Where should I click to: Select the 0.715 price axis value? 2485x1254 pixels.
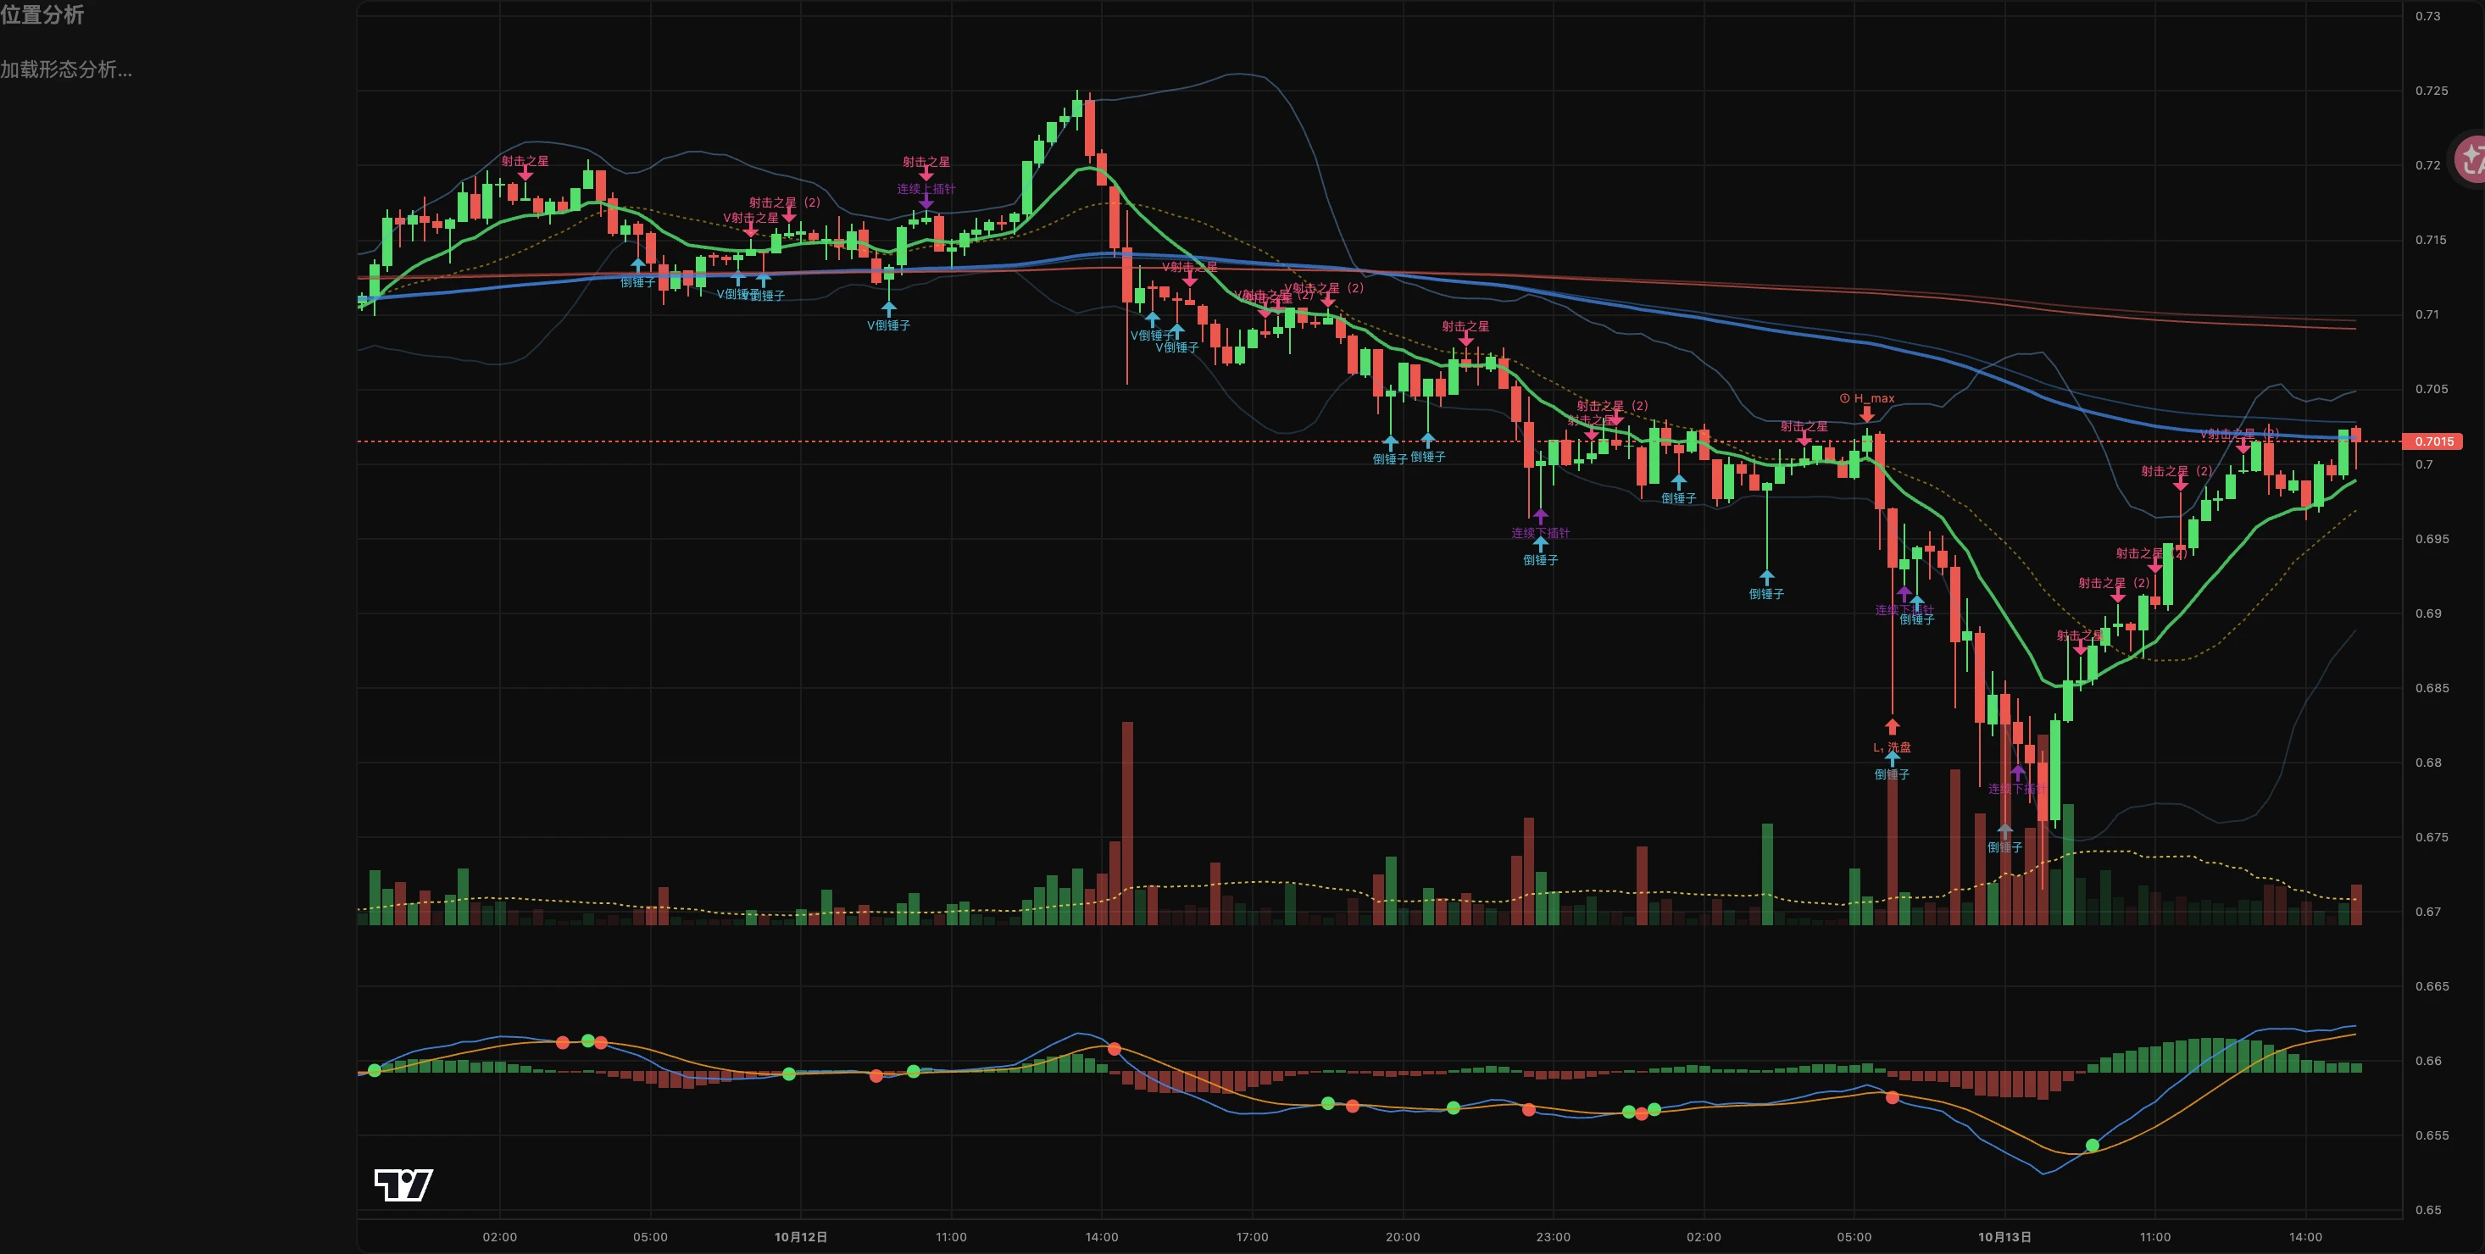[x=2431, y=240]
